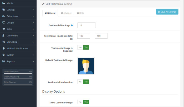184x107 pixels.
Task: Expand the Catalog menu chevron
Action: tap(33, 10)
